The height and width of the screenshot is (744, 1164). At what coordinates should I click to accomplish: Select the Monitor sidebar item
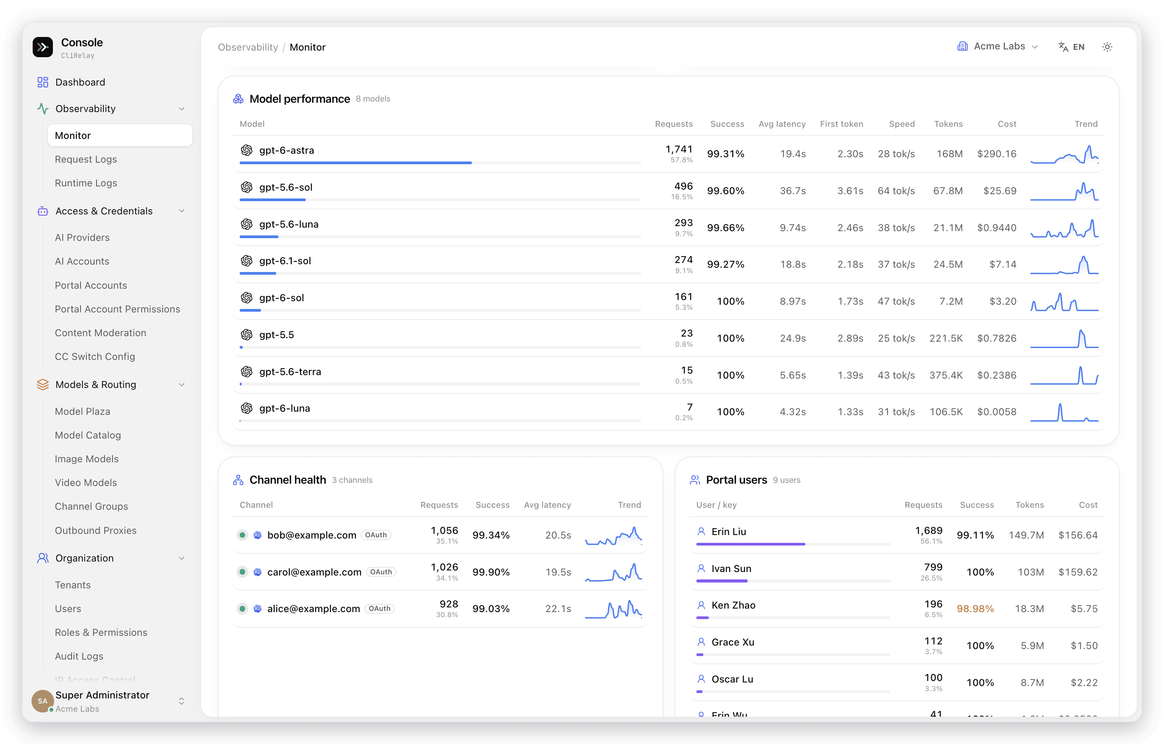point(120,135)
